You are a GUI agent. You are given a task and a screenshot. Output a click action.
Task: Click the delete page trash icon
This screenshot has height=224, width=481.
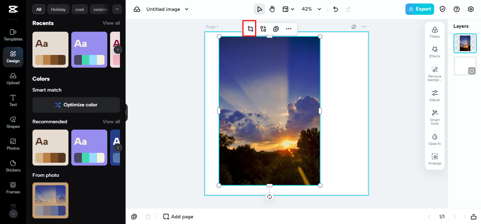148,217
